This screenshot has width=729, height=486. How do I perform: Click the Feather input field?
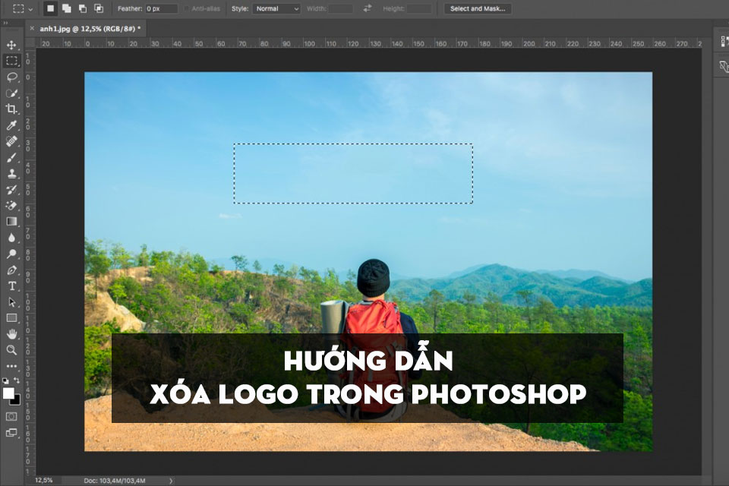(161, 9)
